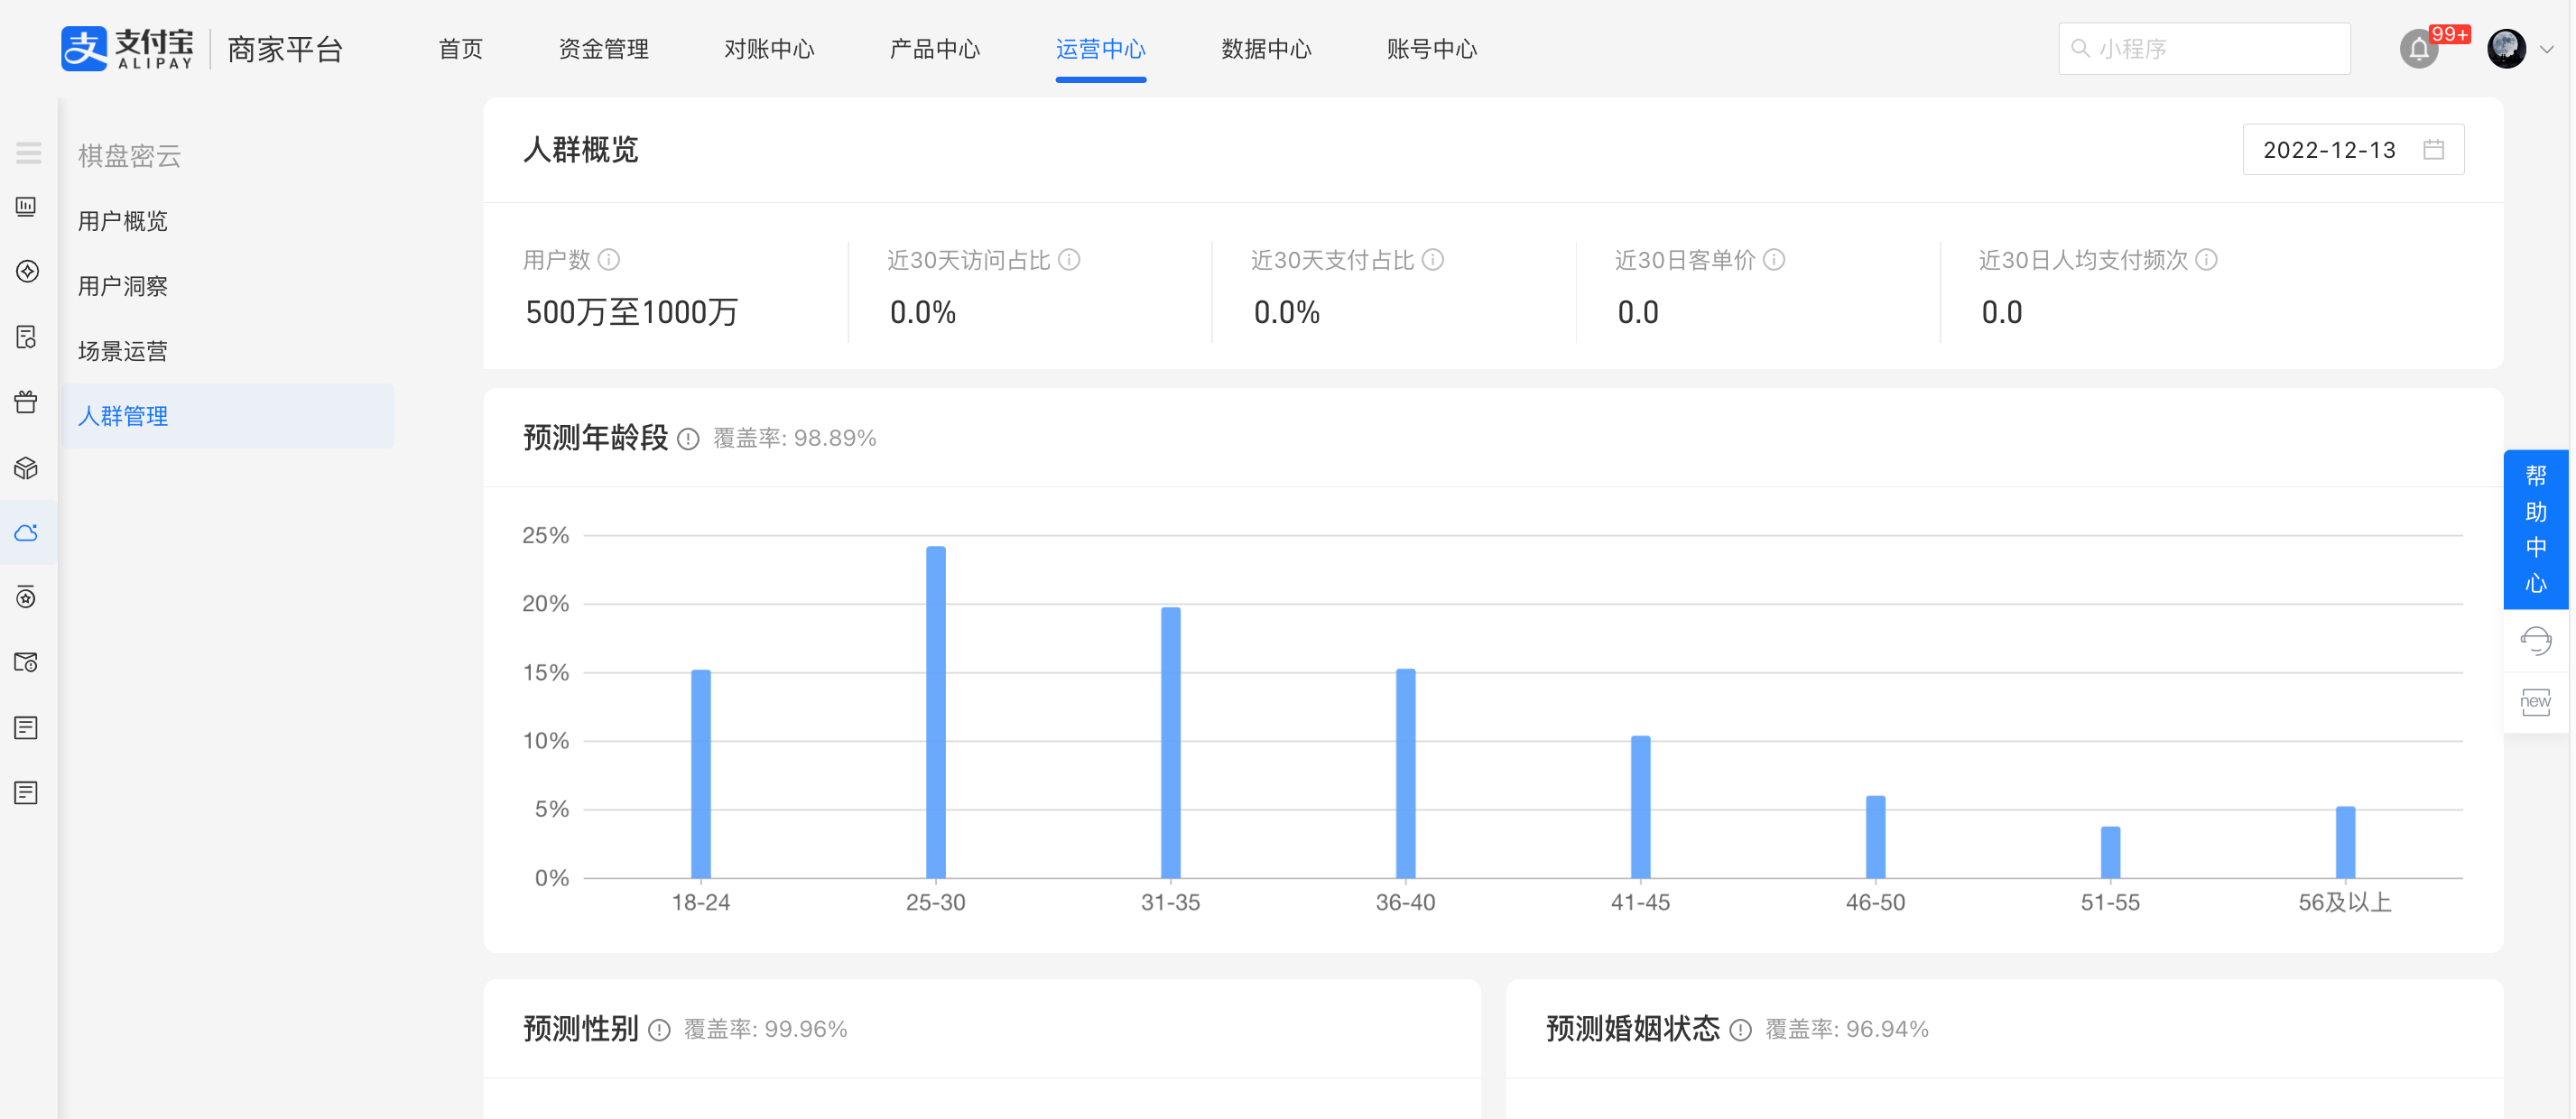Open the 2022-12-13 date picker
Screen dimensions: 2576x1119
2352,150
